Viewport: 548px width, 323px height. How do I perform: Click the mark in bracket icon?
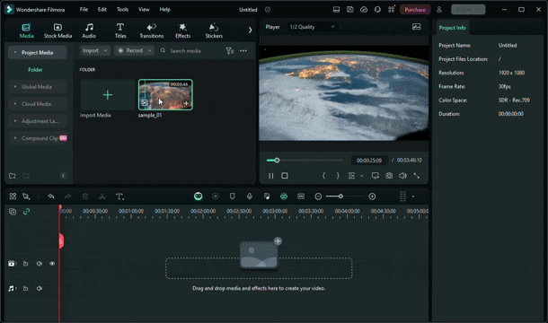pos(323,176)
